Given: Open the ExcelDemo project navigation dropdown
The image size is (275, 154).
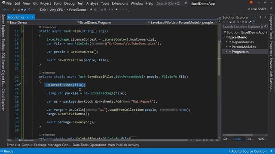Looking at the screenshot, I should [x=41, y=23].
